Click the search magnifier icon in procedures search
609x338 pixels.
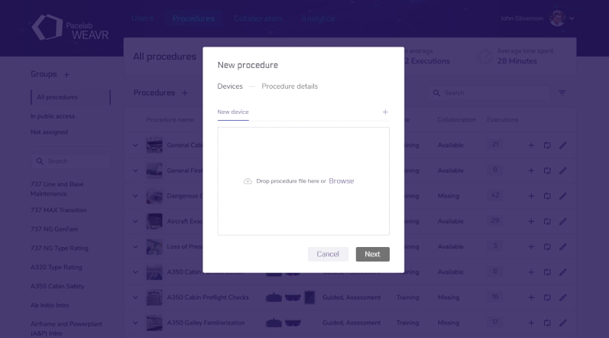point(436,93)
